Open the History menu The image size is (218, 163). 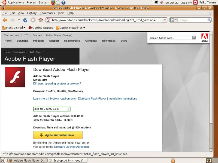[x=32, y=13]
